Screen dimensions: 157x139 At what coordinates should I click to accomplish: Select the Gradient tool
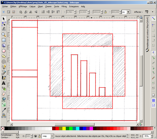(4, 105)
